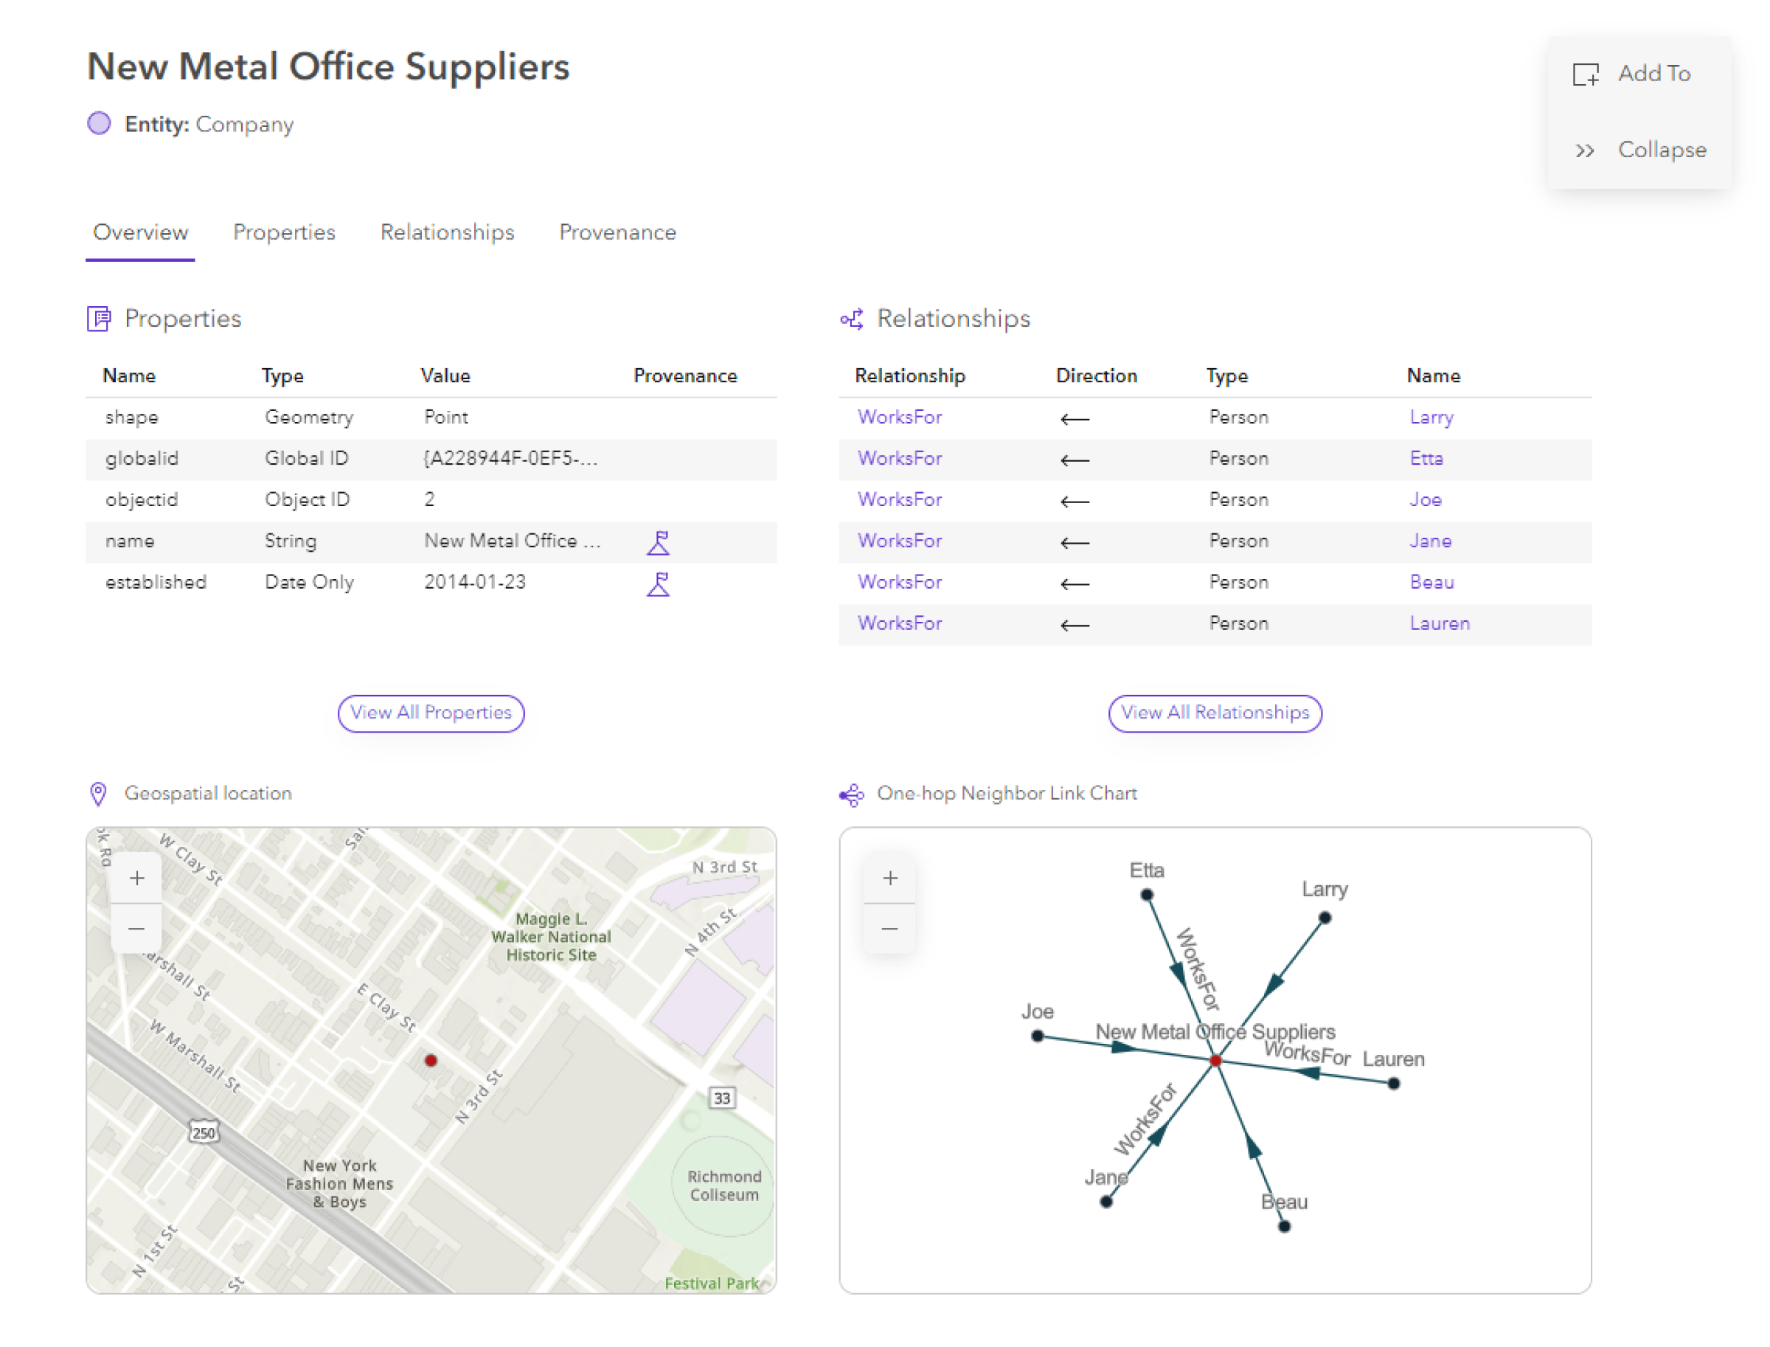Click the Add To icon button
The image size is (1770, 1347).
point(1585,74)
